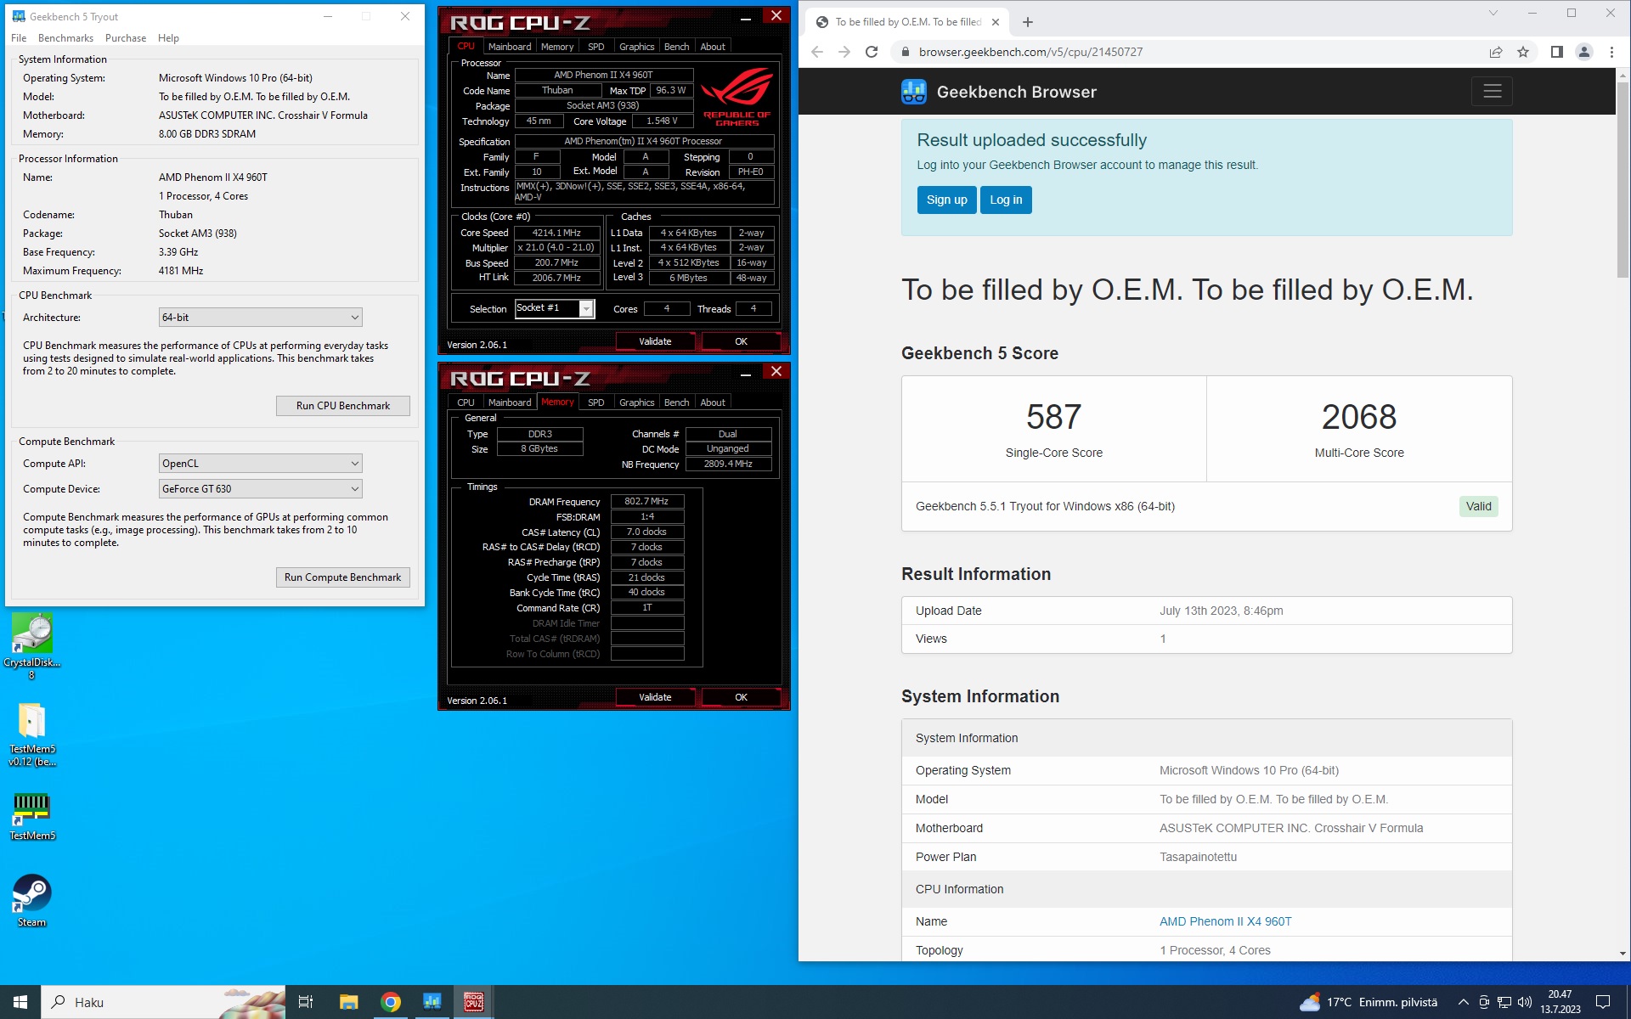Open the Chrome three-dot menu
Screen dimensions: 1631x1019
point(1611,52)
